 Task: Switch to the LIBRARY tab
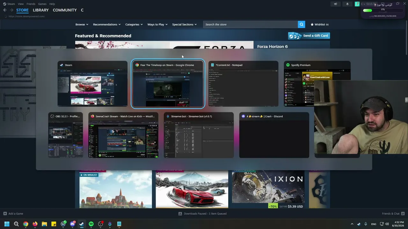(41, 10)
